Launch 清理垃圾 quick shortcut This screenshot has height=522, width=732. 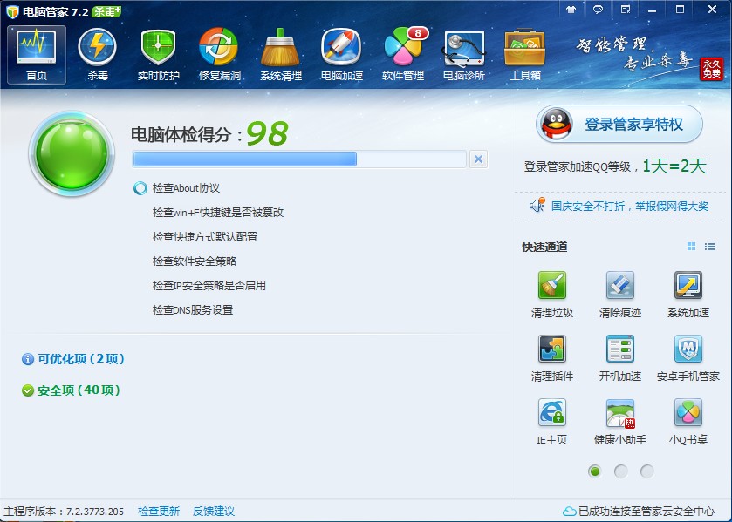(551, 294)
